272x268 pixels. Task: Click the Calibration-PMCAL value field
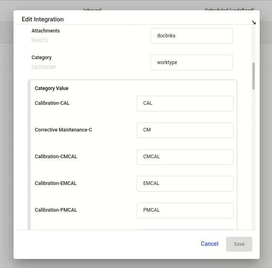pyautogui.click(x=185, y=210)
